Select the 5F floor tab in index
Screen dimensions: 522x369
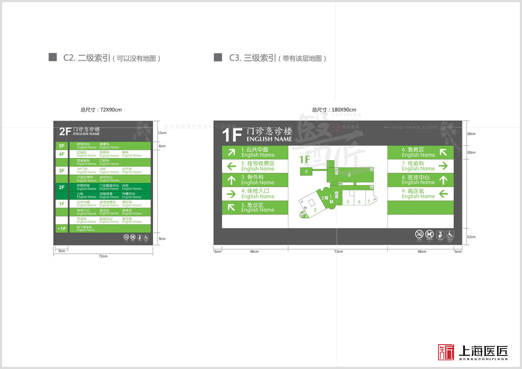point(62,146)
